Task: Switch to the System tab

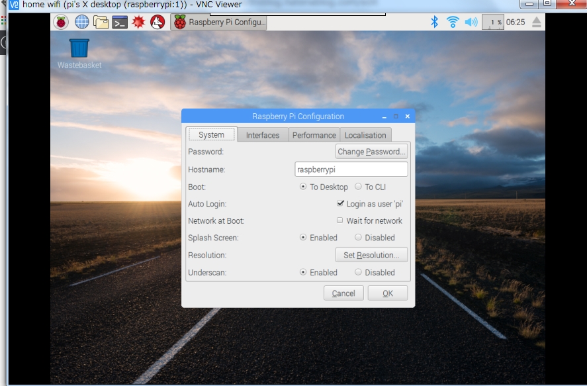Action: [x=212, y=135]
